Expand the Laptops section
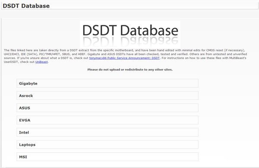The image size is (259, 168). point(107,145)
